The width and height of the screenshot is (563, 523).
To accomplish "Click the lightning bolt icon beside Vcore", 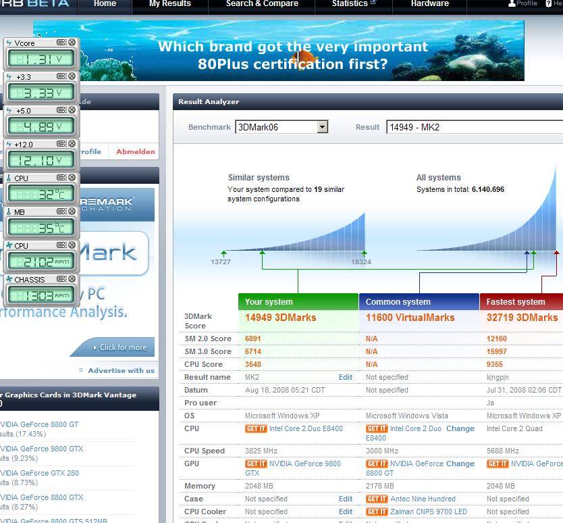I will click(x=9, y=43).
